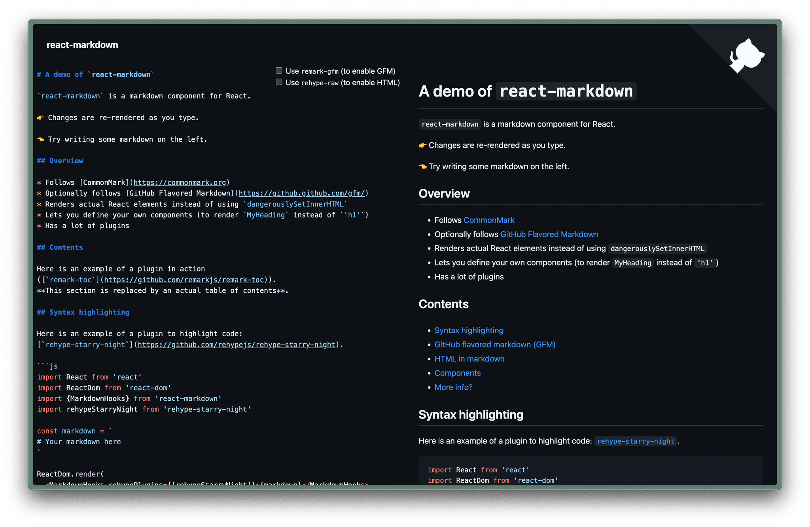Open the GitHub octocat corner icon
The image size is (810, 527).
click(x=747, y=56)
